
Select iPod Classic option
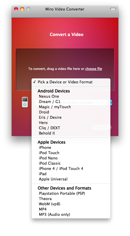coord(71,163)
